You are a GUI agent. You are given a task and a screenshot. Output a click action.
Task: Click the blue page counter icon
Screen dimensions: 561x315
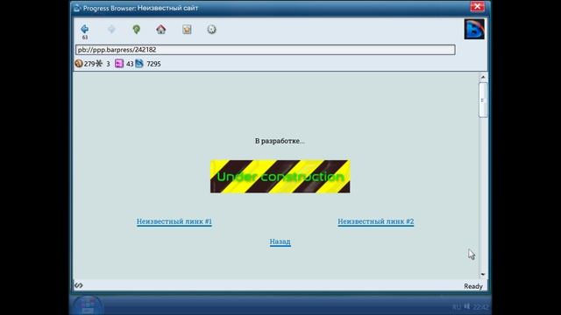click(139, 64)
